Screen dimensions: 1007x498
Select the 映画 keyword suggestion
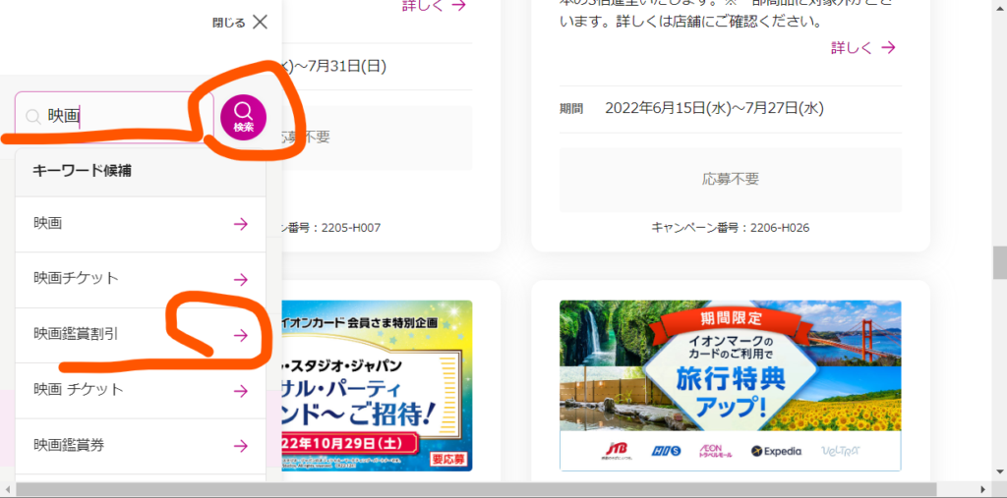click(47, 224)
